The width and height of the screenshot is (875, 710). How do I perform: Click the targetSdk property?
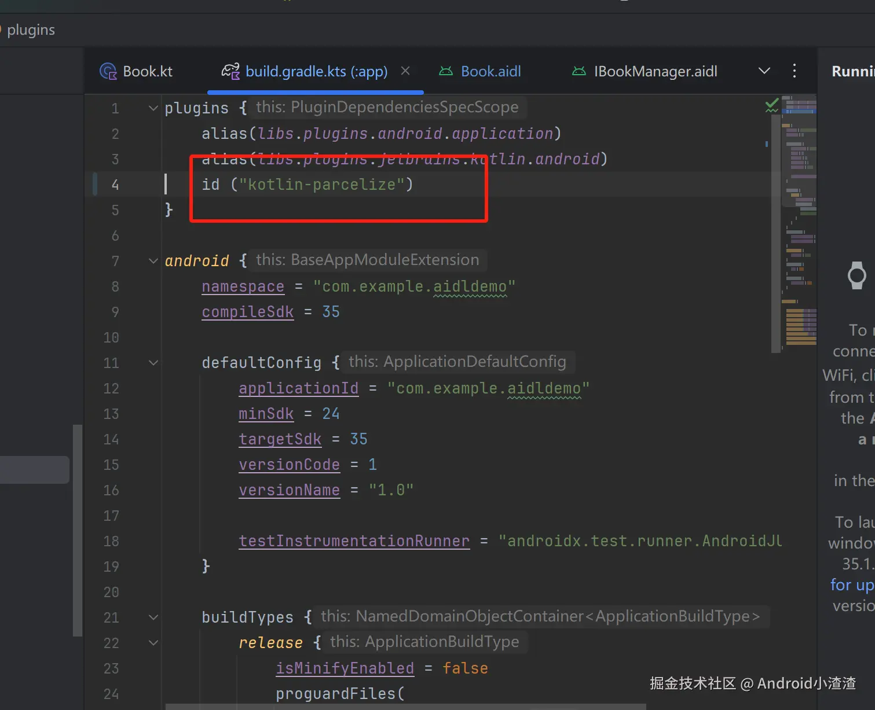tap(280, 439)
